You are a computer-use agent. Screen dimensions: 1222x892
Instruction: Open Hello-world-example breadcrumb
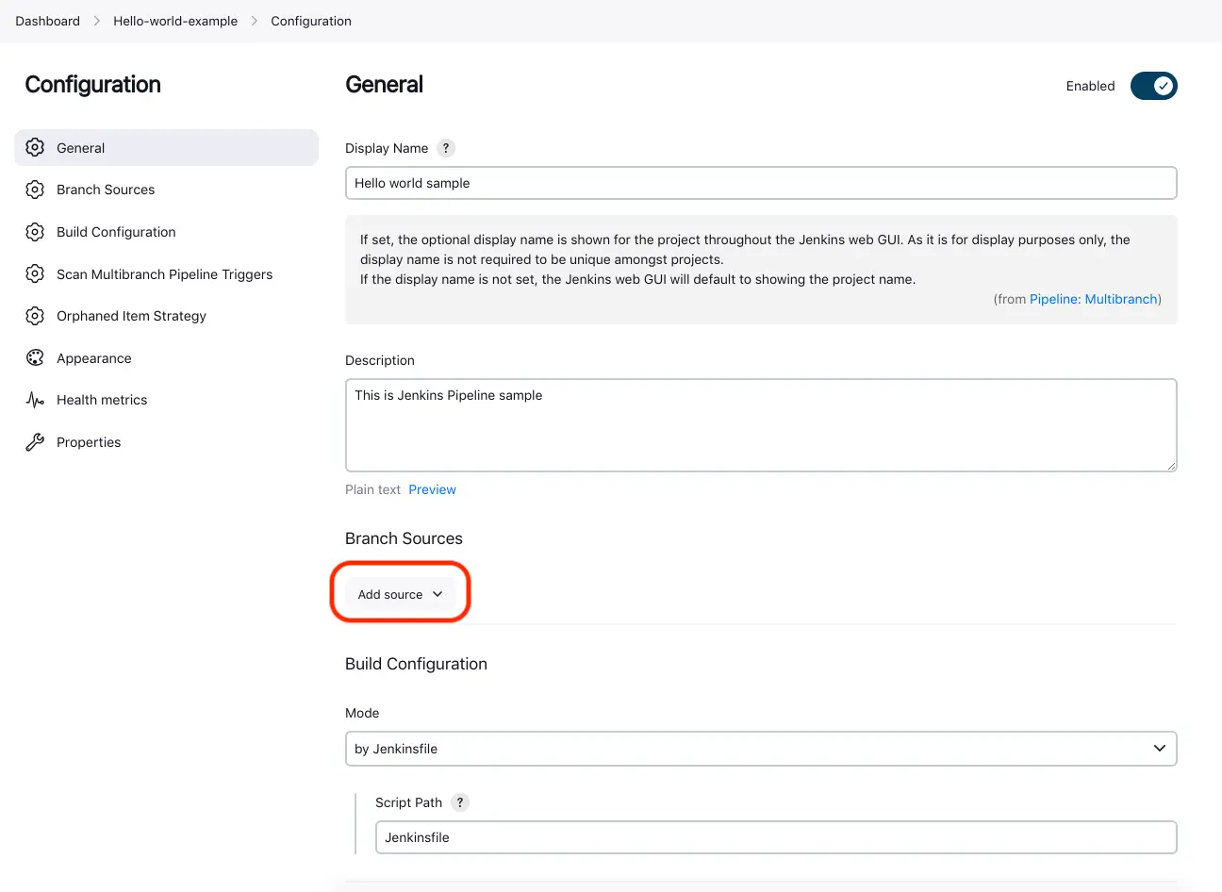(x=175, y=21)
